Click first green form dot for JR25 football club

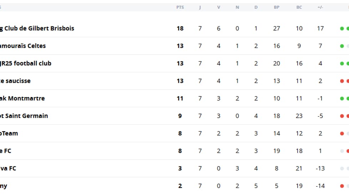342,63
